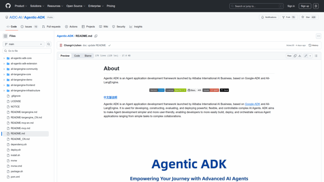The height and width of the screenshot is (182, 324).
Task: Select pom.xml in the file tree
Action: click(15, 177)
